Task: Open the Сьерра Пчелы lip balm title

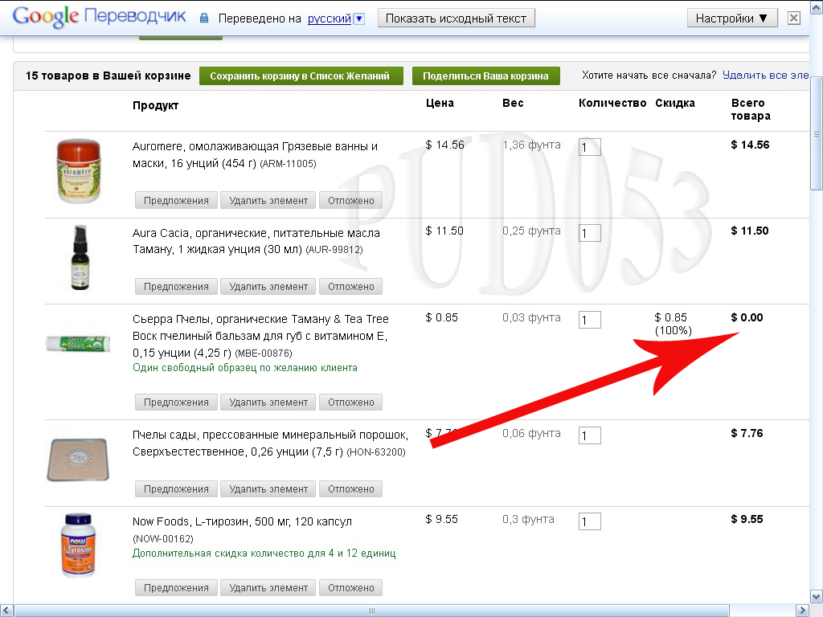Action: click(x=260, y=336)
